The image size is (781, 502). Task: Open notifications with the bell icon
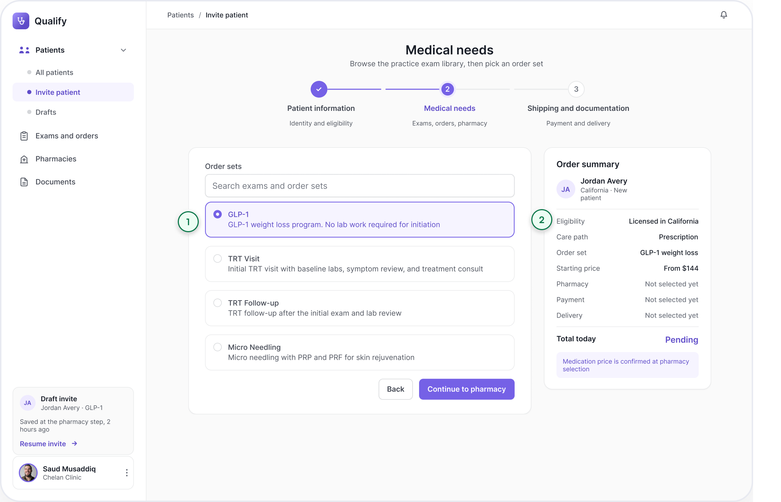pyautogui.click(x=724, y=15)
